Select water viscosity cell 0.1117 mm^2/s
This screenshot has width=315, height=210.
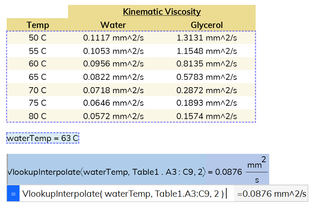click(113, 38)
